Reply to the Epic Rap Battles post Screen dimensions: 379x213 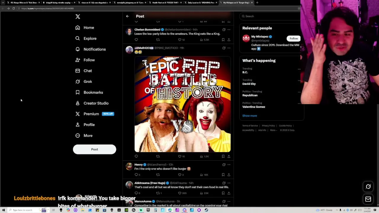click(136, 156)
